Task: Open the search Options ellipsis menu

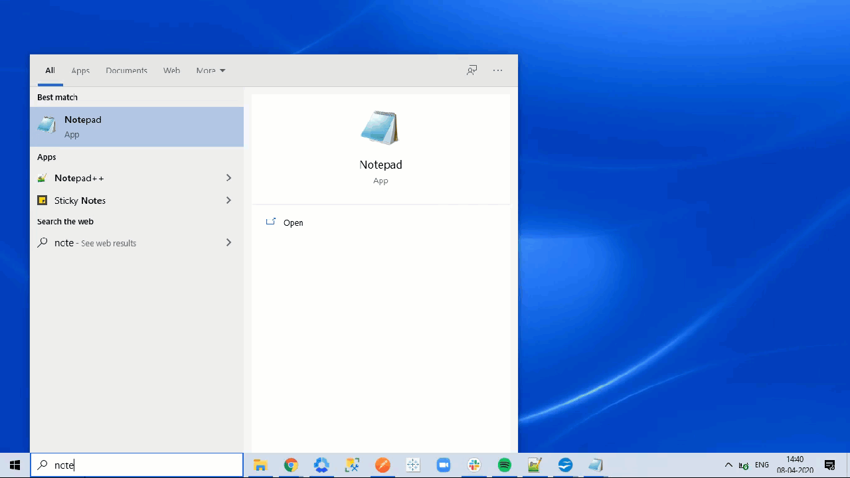Action: (498, 70)
